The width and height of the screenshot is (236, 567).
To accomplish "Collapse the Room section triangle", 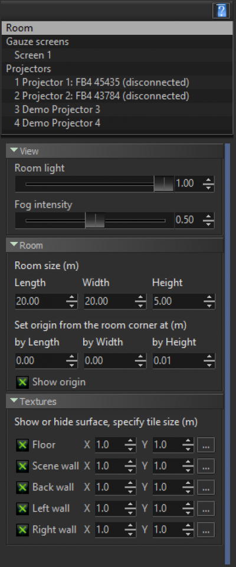I will point(14,245).
